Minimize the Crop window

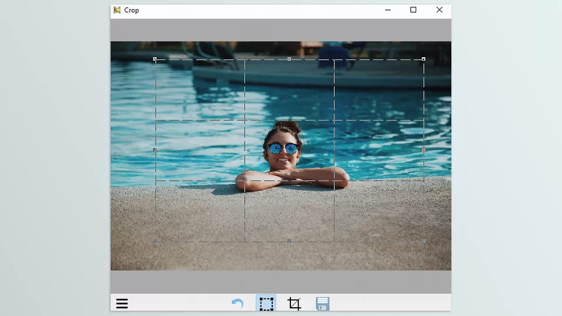(388, 10)
